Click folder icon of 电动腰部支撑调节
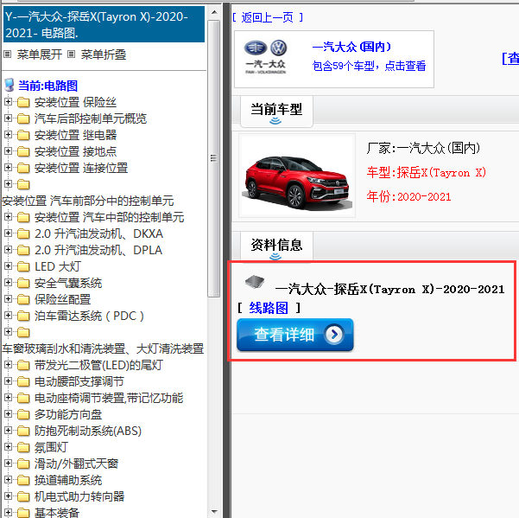Image resolution: width=519 pixels, height=518 pixels. coord(23,381)
